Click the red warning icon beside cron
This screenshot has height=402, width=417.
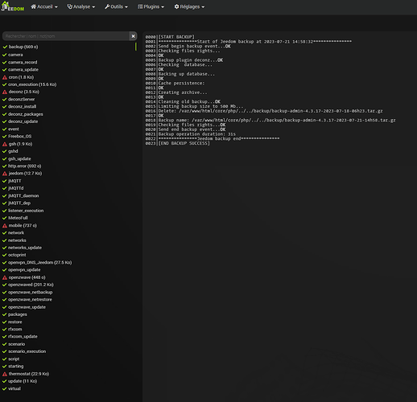coord(5,77)
